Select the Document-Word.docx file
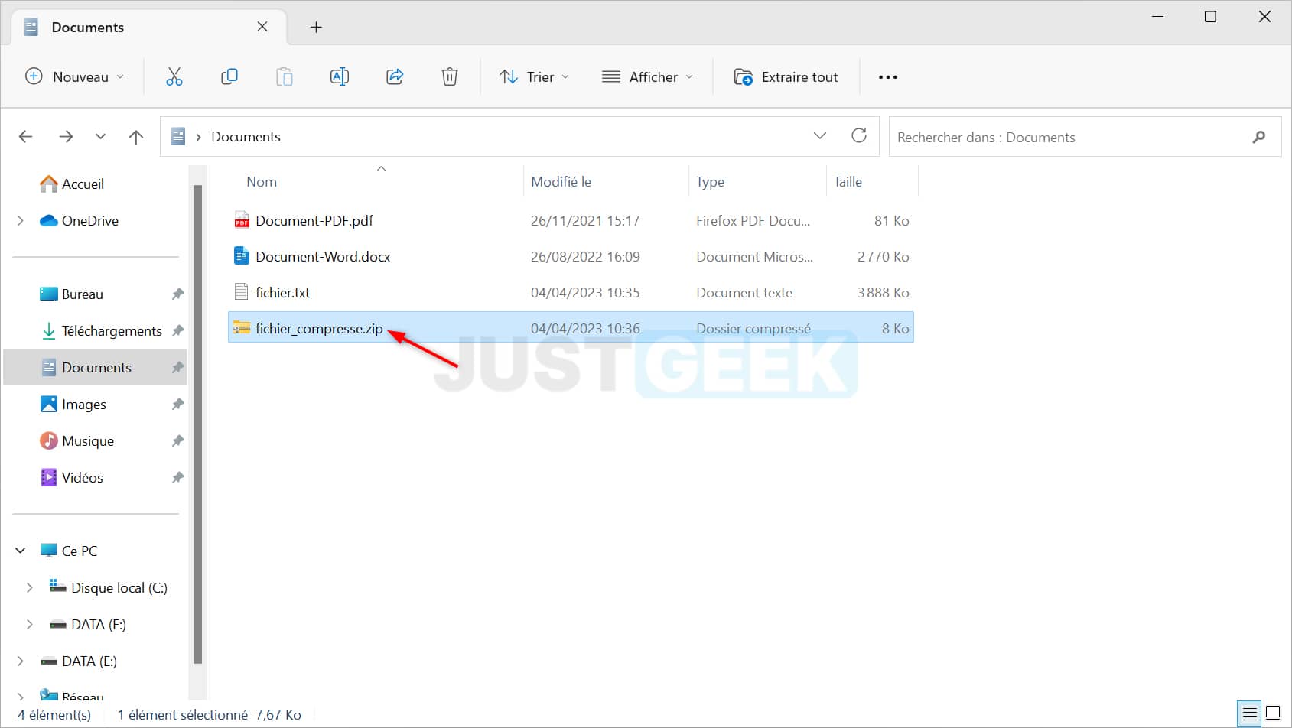The height and width of the screenshot is (728, 1292). click(323, 256)
